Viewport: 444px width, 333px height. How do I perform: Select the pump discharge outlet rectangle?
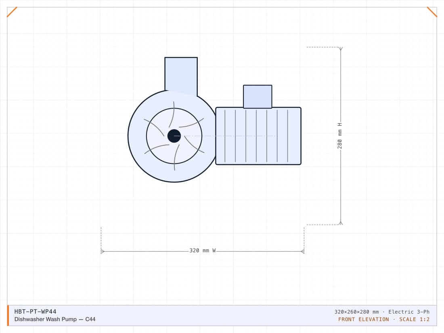181,76
